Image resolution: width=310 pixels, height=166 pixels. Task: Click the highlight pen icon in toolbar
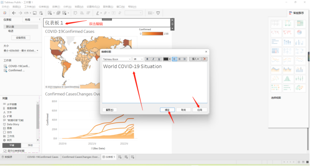pyautogui.click(x=98, y=13)
